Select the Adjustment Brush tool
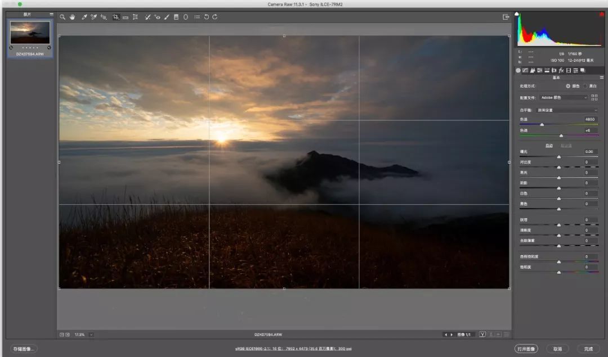The image size is (608, 357). pos(167,17)
